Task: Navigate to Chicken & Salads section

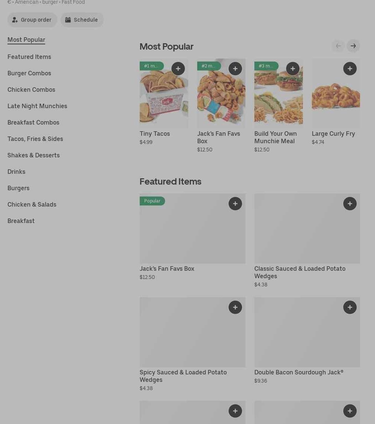Action: click(x=32, y=204)
